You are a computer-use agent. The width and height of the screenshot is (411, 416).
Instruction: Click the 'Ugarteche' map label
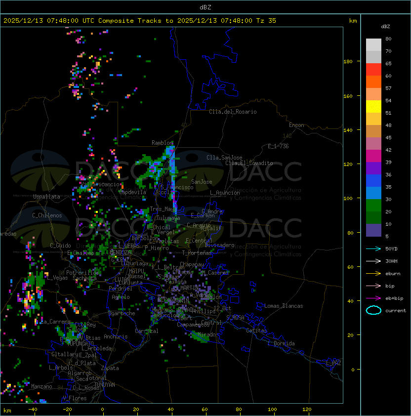point(122,313)
